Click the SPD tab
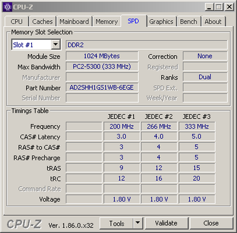The width and height of the screenshot is (237, 233). pos(133,21)
